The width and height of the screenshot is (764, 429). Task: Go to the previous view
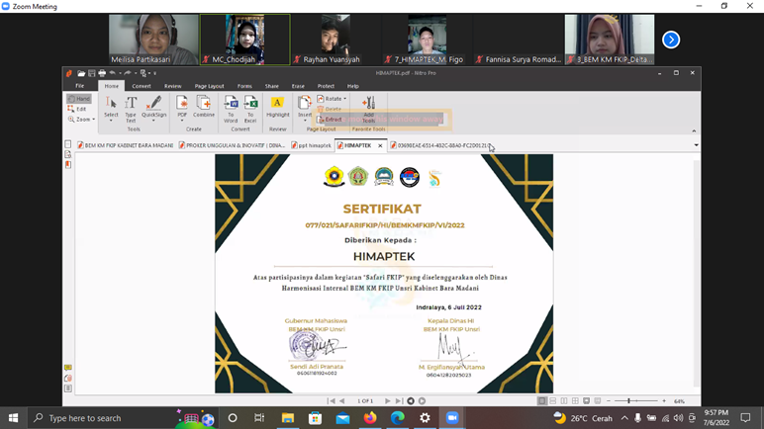point(411,400)
